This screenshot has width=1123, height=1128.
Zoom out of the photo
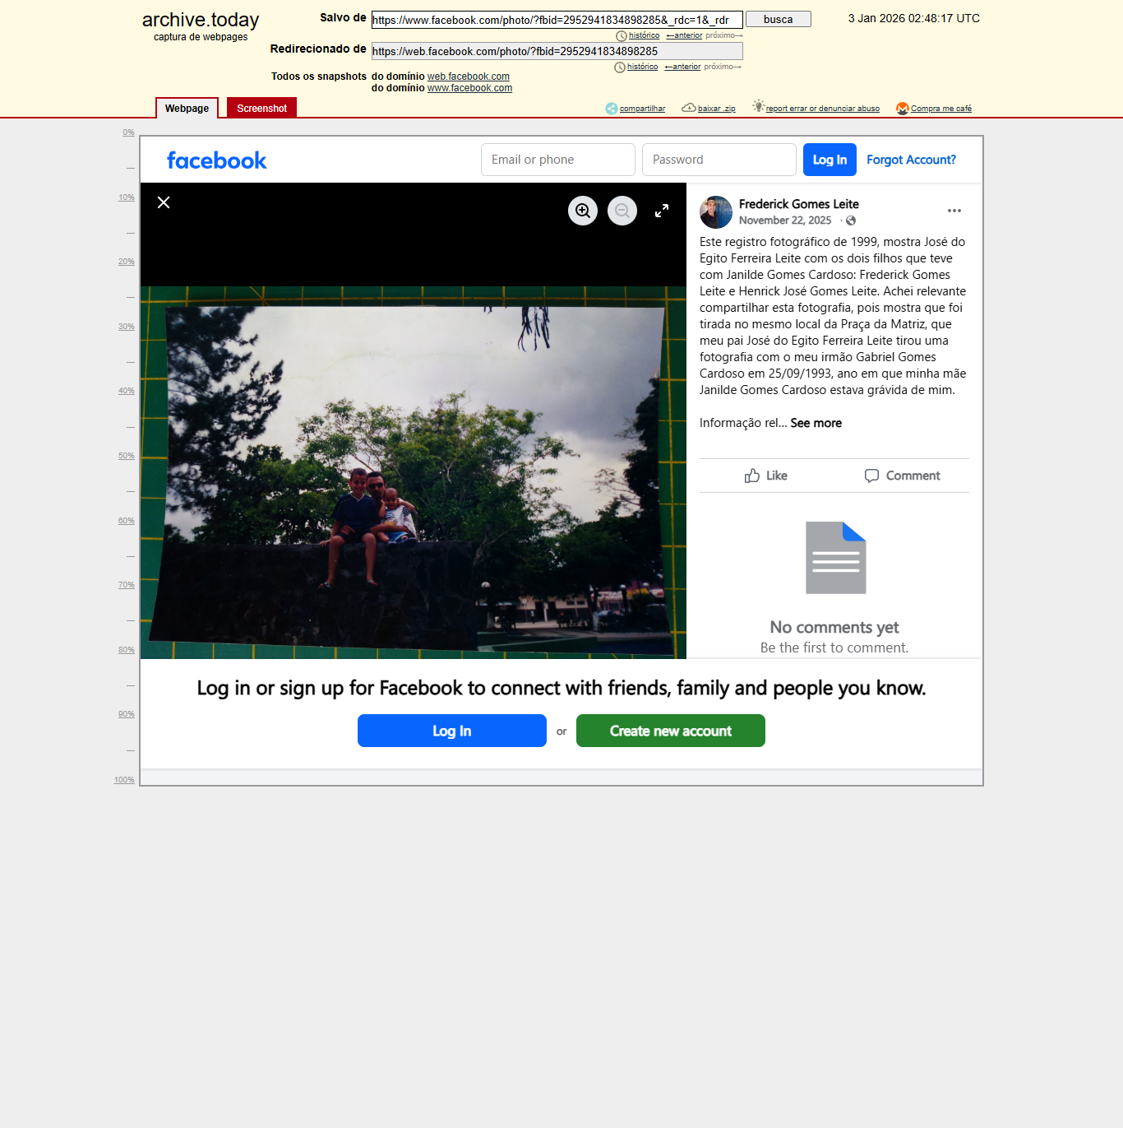(x=622, y=211)
